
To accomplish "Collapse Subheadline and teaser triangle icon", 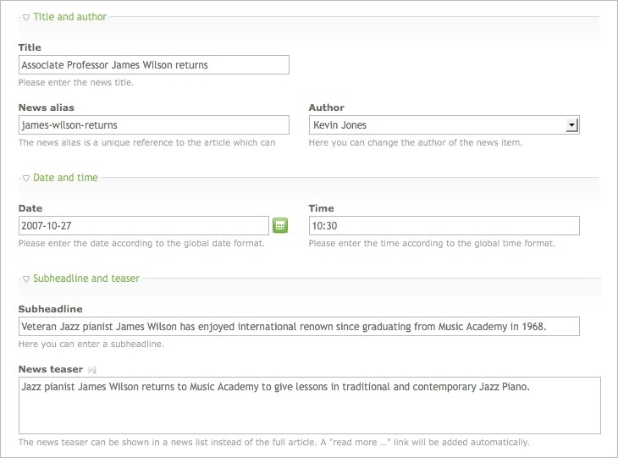I will pyautogui.click(x=26, y=279).
